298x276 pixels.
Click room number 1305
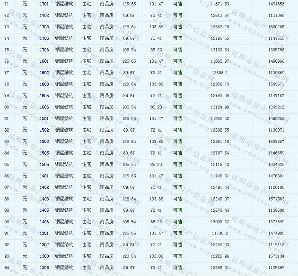tap(44, 268)
